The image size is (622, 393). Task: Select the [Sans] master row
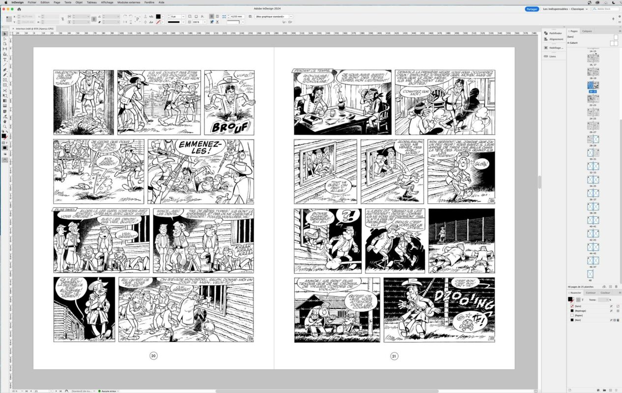pyautogui.click(x=593, y=37)
